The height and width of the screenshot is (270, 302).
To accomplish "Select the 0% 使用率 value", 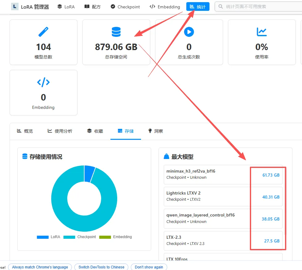I will tap(262, 47).
